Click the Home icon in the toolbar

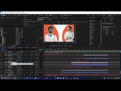(x=2, y=15)
